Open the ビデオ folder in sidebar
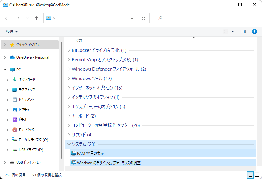The image size is (262, 179). click(23, 120)
